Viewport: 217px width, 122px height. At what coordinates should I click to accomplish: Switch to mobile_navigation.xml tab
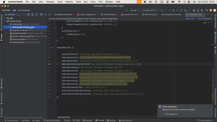(x=87, y=14)
